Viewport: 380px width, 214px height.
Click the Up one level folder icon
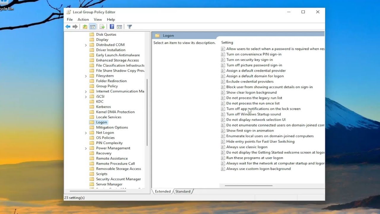coord(85,27)
